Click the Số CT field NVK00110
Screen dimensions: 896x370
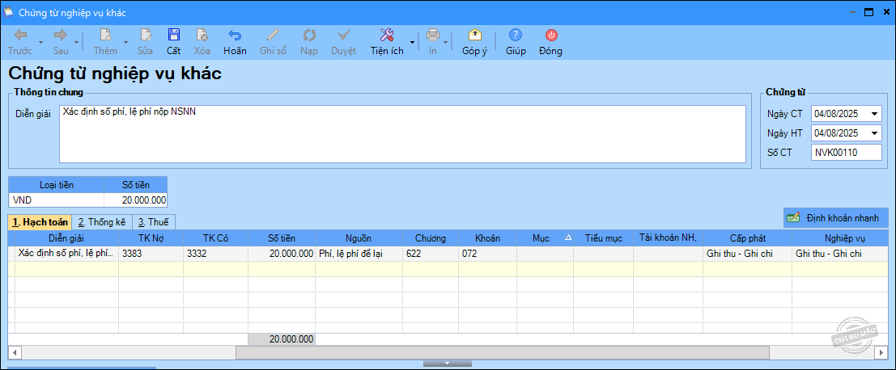tap(846, 153)
